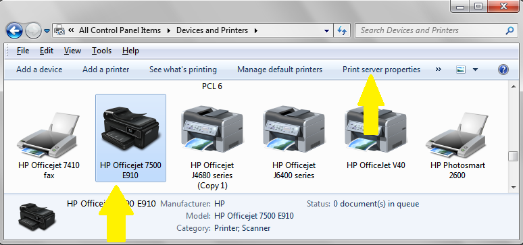Screen dimensions: 523x245
Task: Click Add a printer
Action: click(105, 70)
